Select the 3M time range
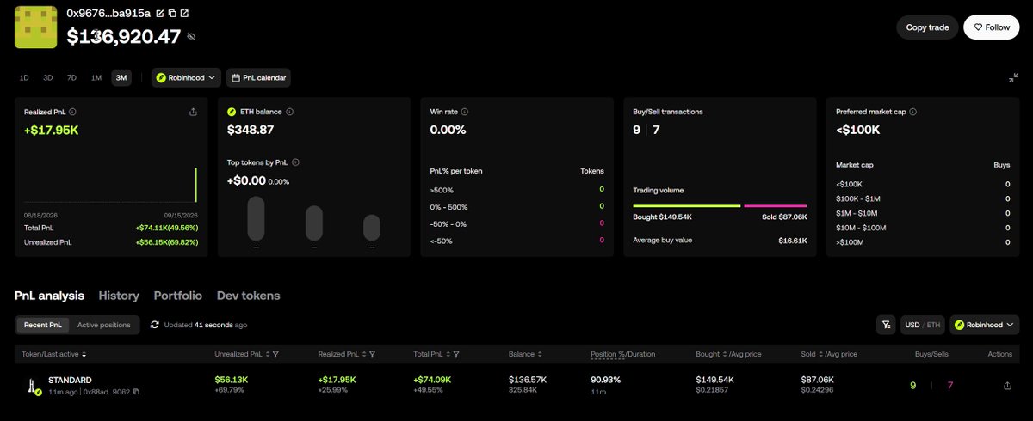 click(x=121, y=77)
